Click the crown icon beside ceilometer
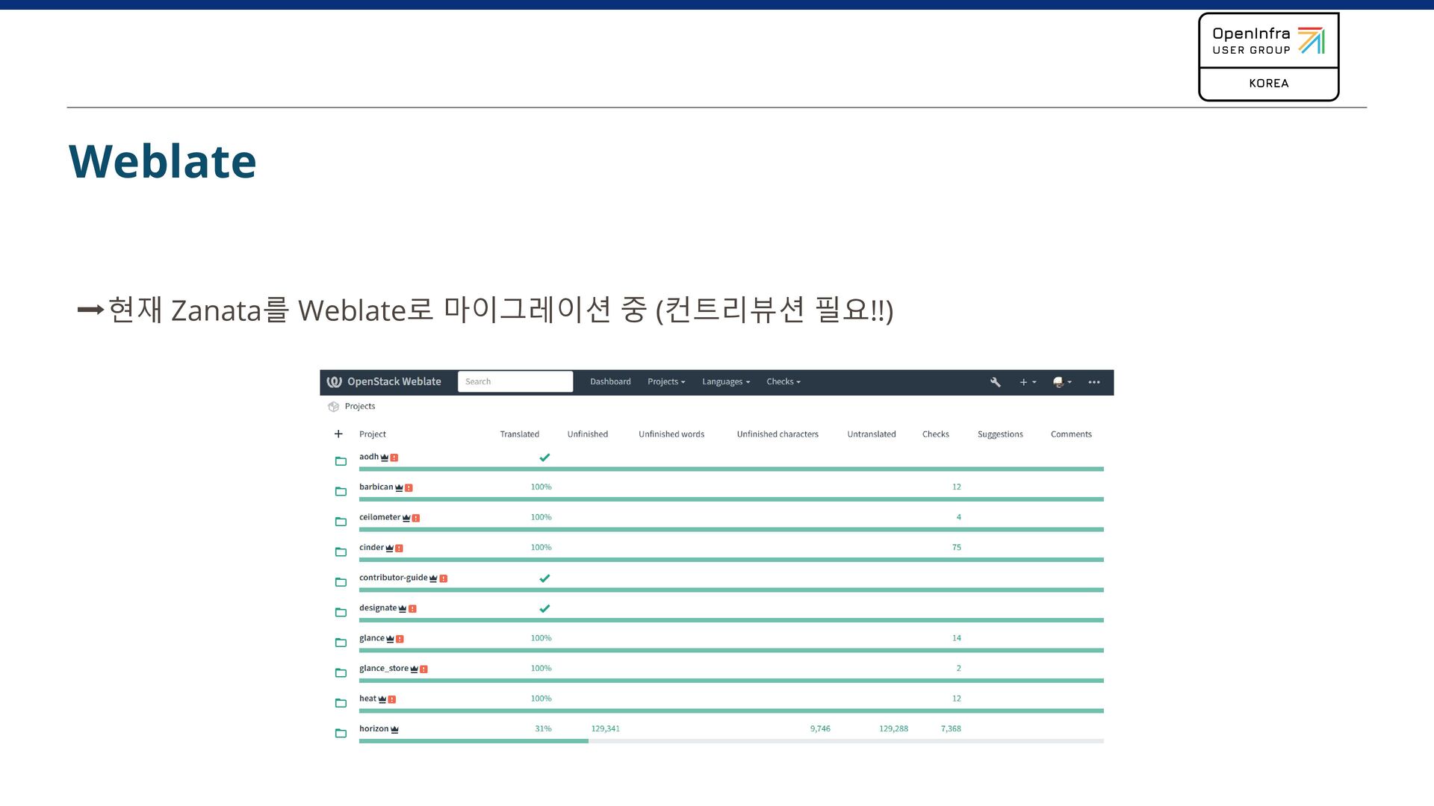The image size is (1434, 806). [x=406, y=518]
